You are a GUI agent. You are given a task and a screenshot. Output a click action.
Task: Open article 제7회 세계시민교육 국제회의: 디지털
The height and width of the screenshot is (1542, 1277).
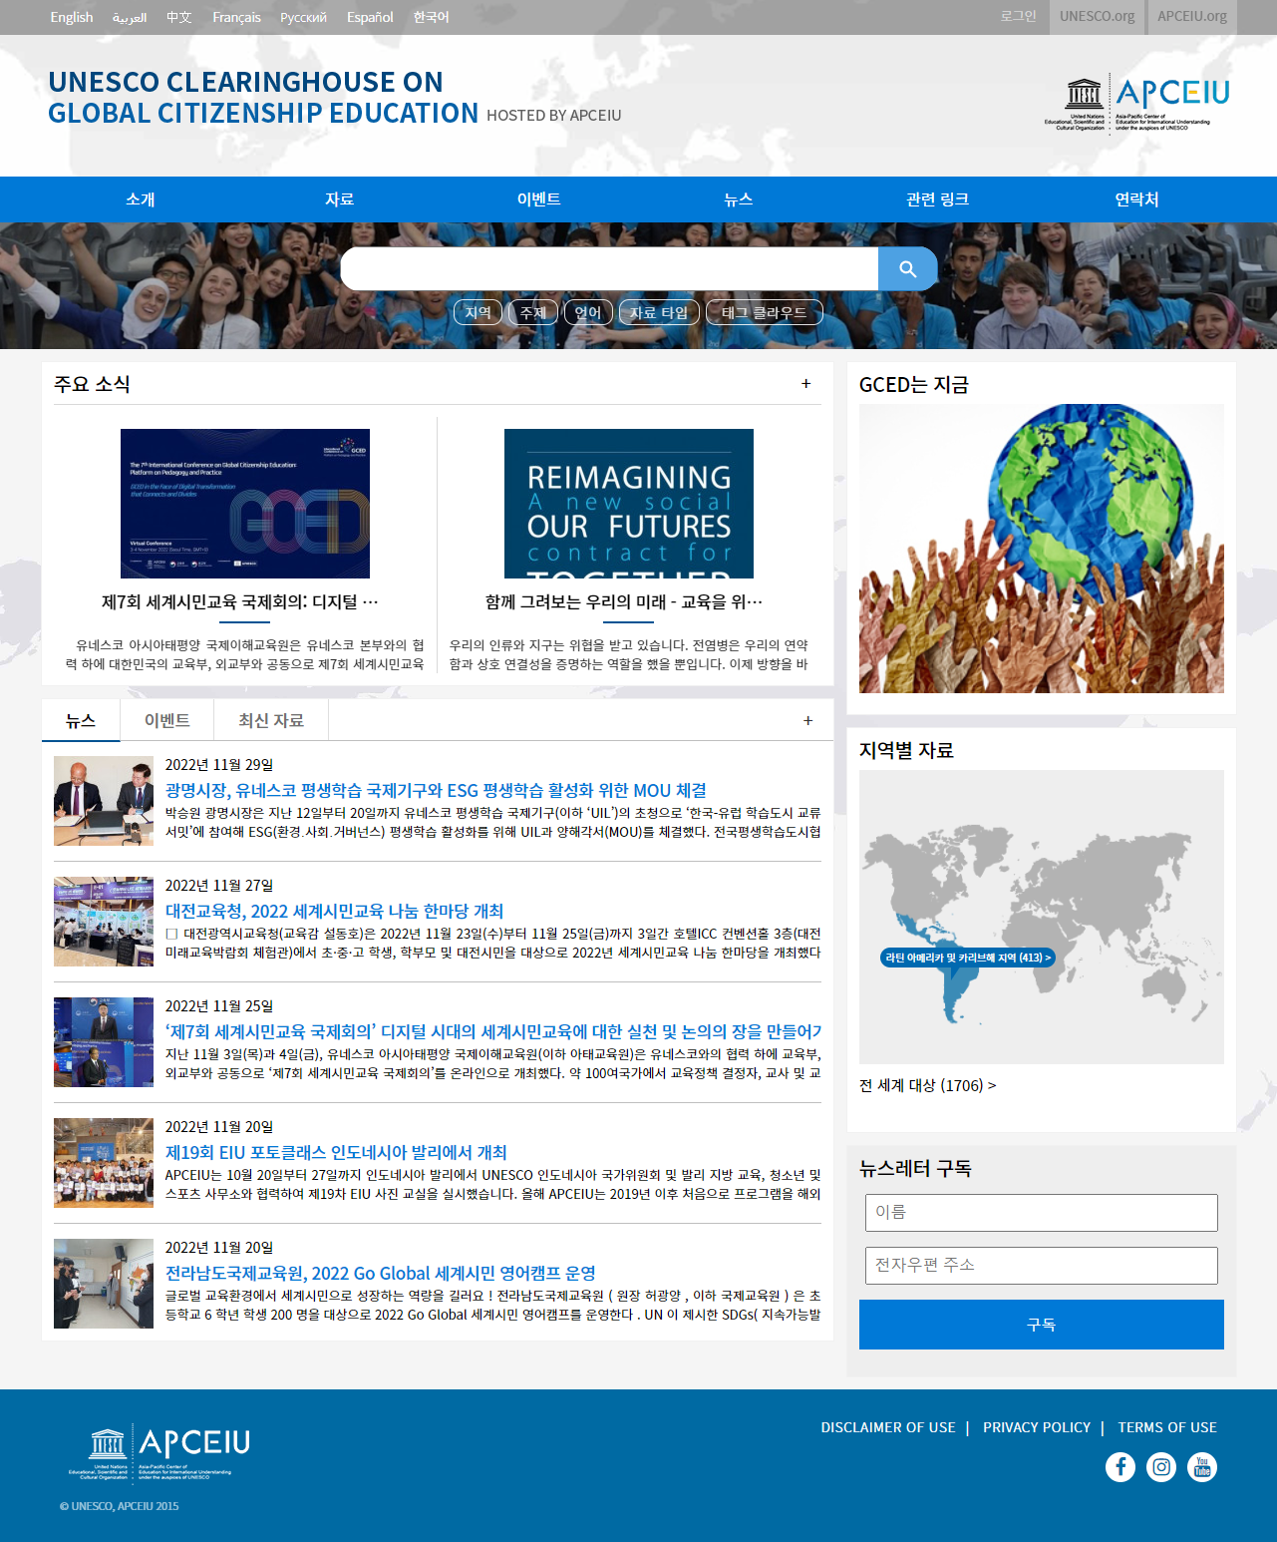coord(239,601)
